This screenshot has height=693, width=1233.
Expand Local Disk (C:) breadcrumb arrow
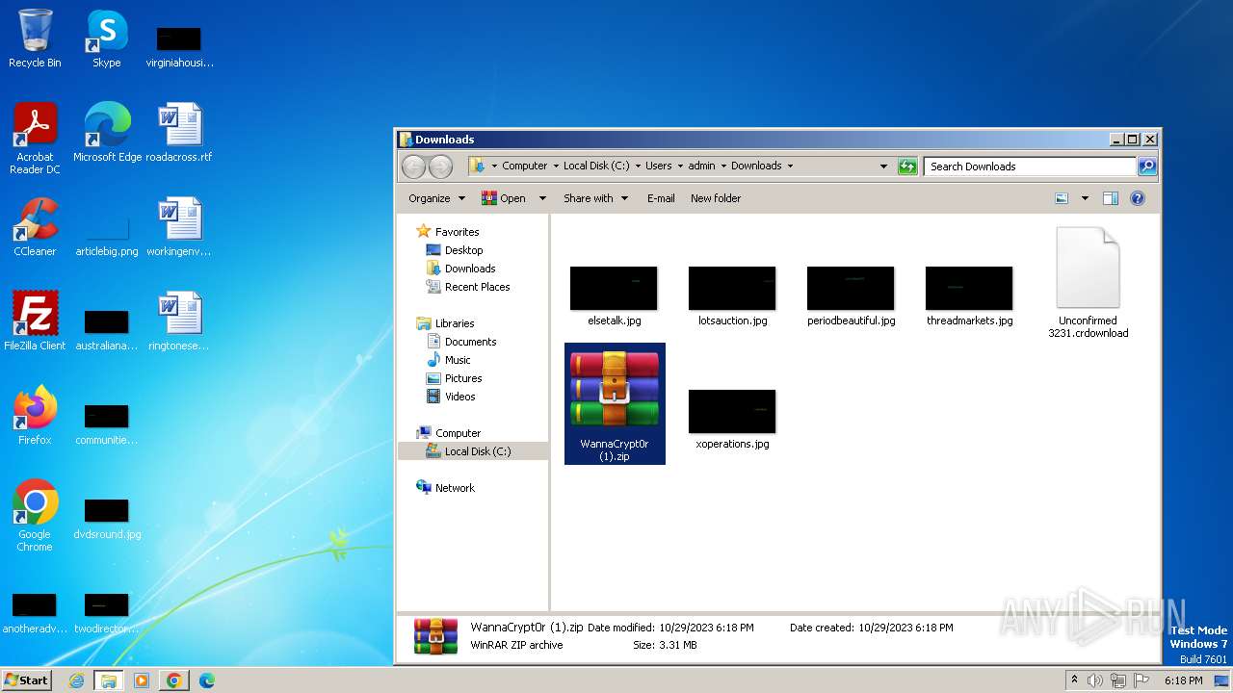636,167
